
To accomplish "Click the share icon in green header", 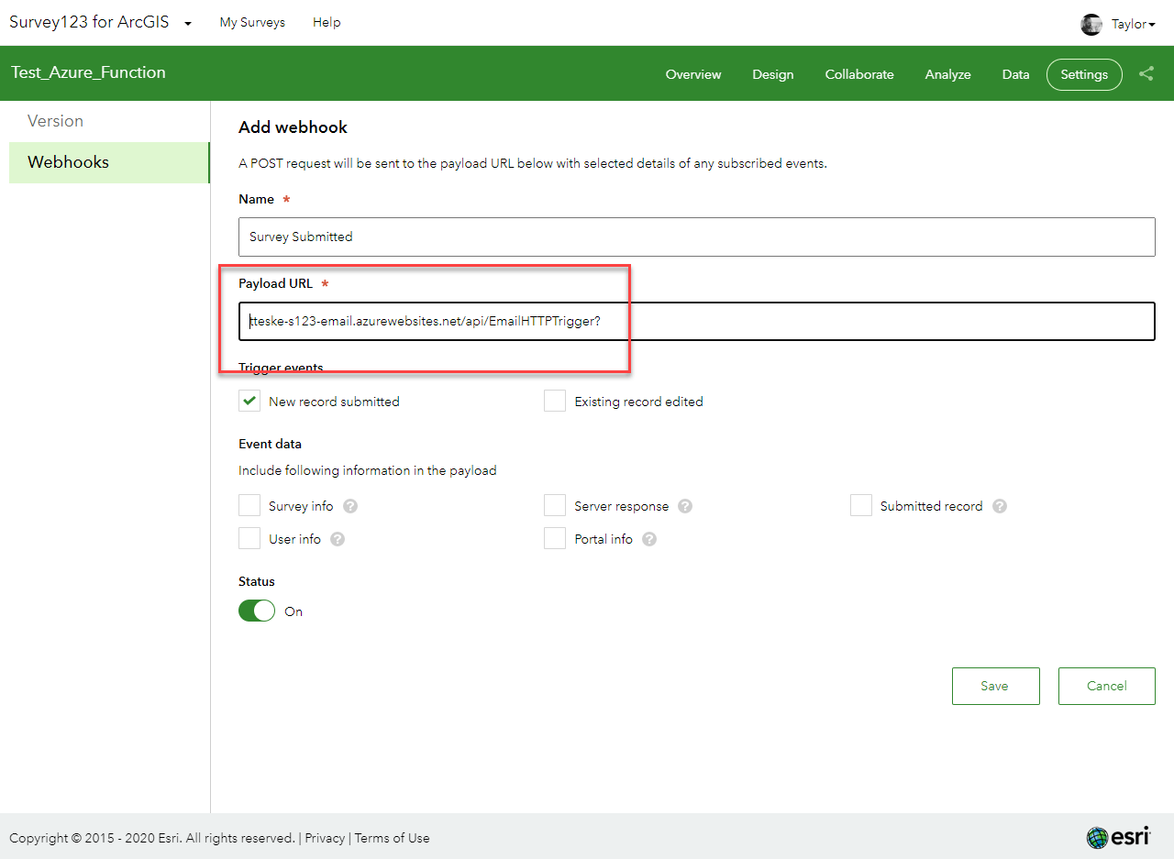I will (x=1146, y=74).
